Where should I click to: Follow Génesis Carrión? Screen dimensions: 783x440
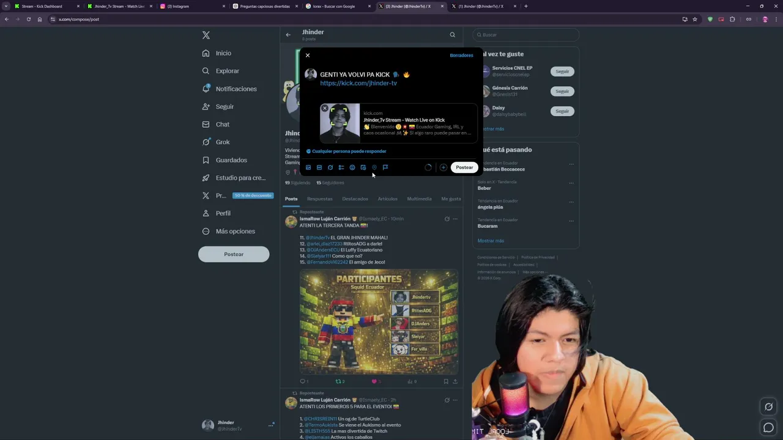(562, 91)
